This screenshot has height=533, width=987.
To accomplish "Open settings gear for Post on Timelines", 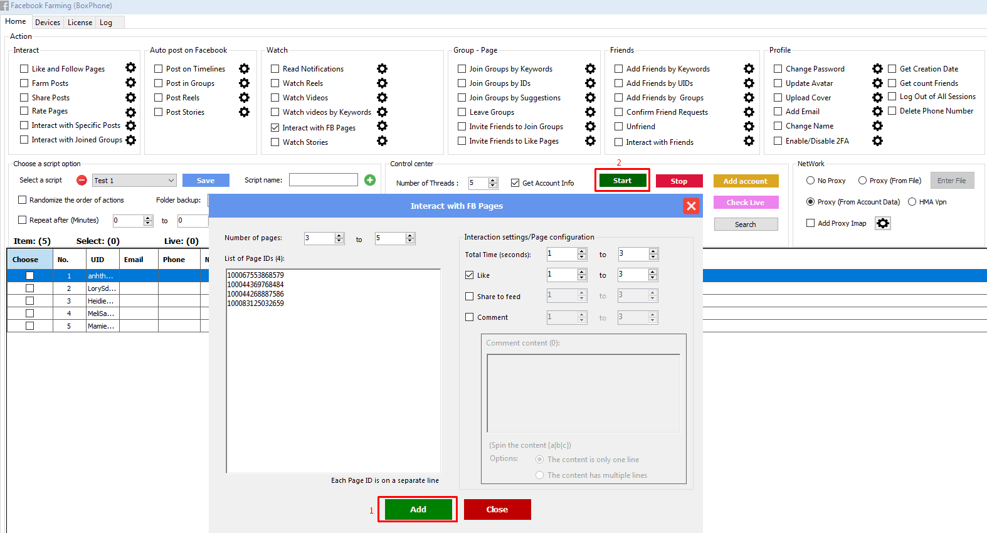I will (244, 68).
